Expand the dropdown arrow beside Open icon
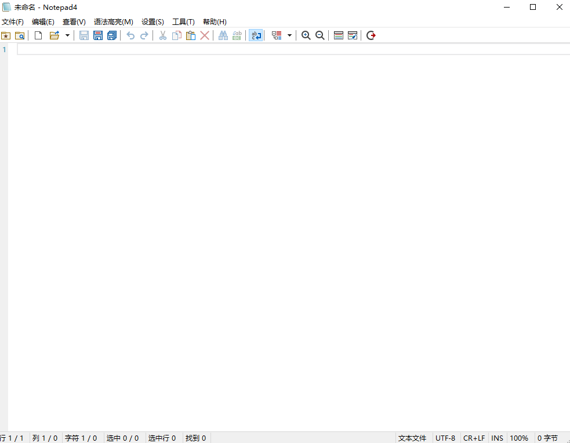The width and height of the screenshot is (570, 443). 67,35
